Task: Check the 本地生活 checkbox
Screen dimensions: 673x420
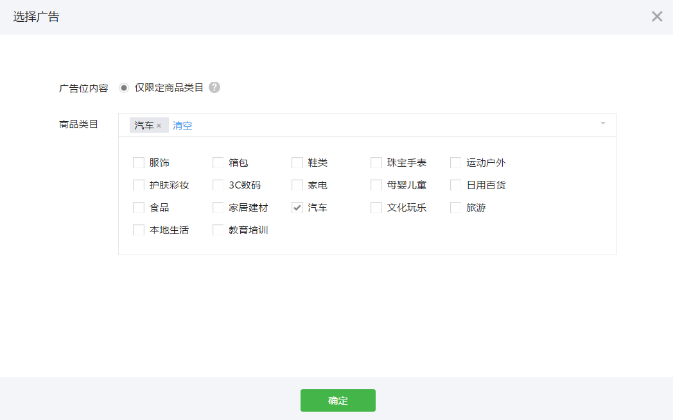Action: (x=139, y=230)
